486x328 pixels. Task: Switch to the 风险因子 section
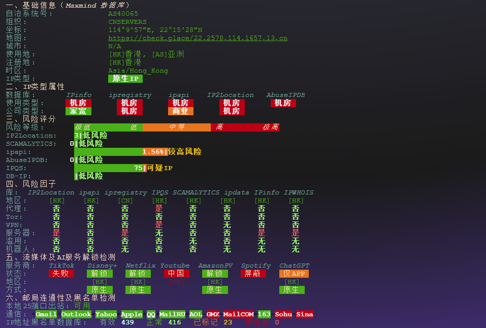point(29,184)
